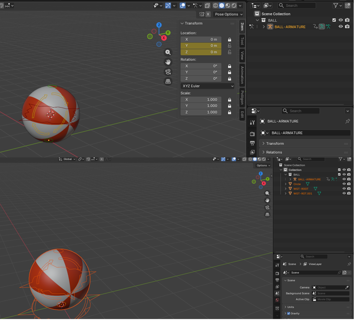The width and height of the screenshot is (354, 320).
Task: Switch to the Animation sidebar tab
Action: click(x=242, y=75)
